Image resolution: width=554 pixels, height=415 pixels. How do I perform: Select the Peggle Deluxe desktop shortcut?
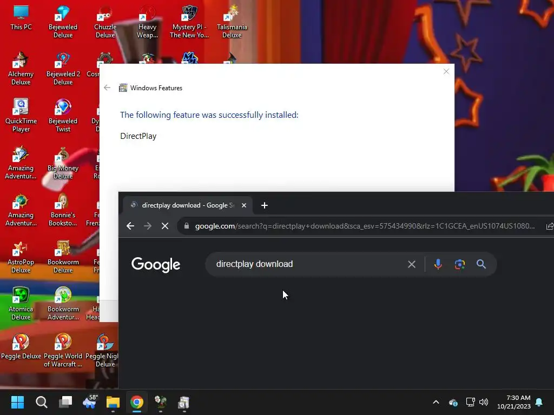pyautogui.click(x=21, y=346)
